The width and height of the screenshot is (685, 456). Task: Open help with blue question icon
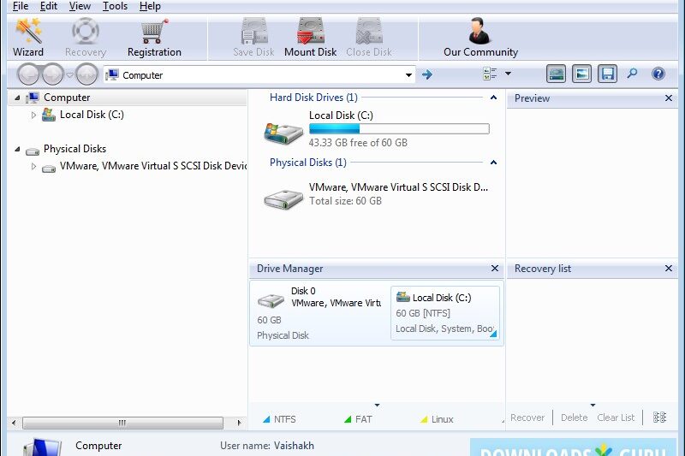(658, 74)
